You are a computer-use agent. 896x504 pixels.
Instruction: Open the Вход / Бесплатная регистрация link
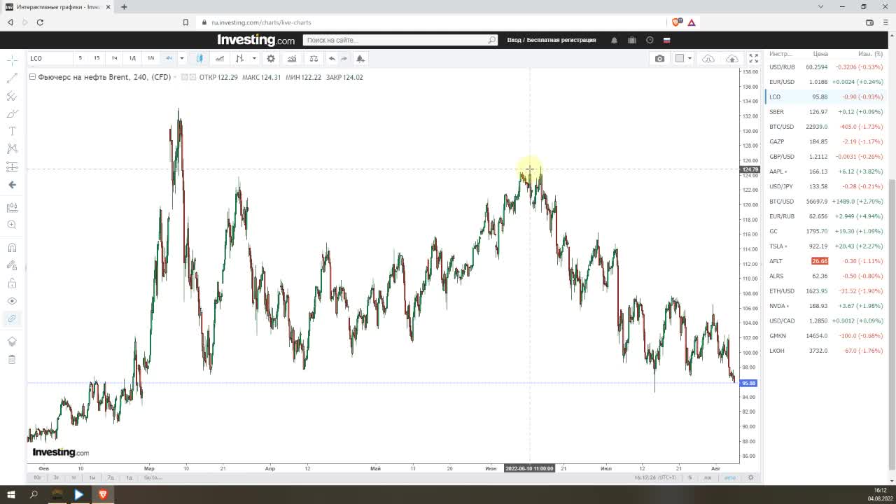(x=552, y=40)
